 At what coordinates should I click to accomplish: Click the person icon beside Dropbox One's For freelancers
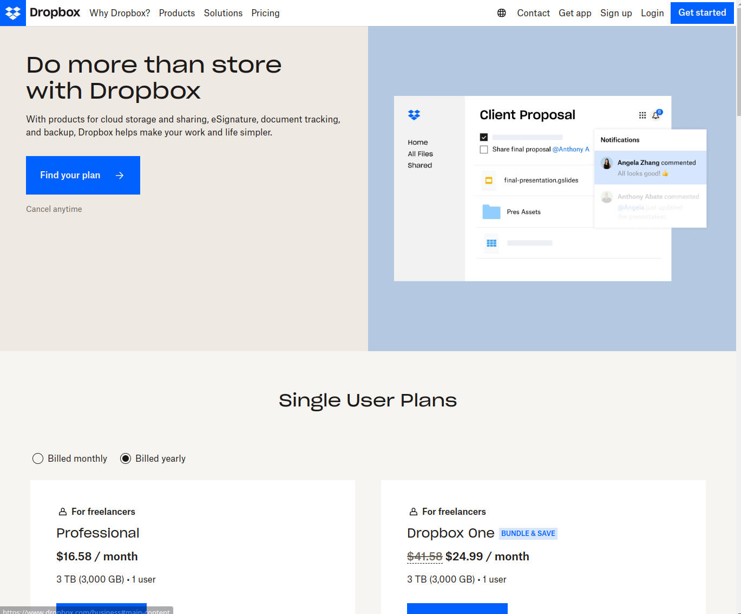point(414,512)
